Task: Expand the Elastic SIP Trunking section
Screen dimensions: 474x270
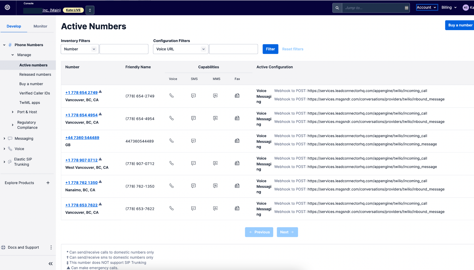Action: click(4, 162)
